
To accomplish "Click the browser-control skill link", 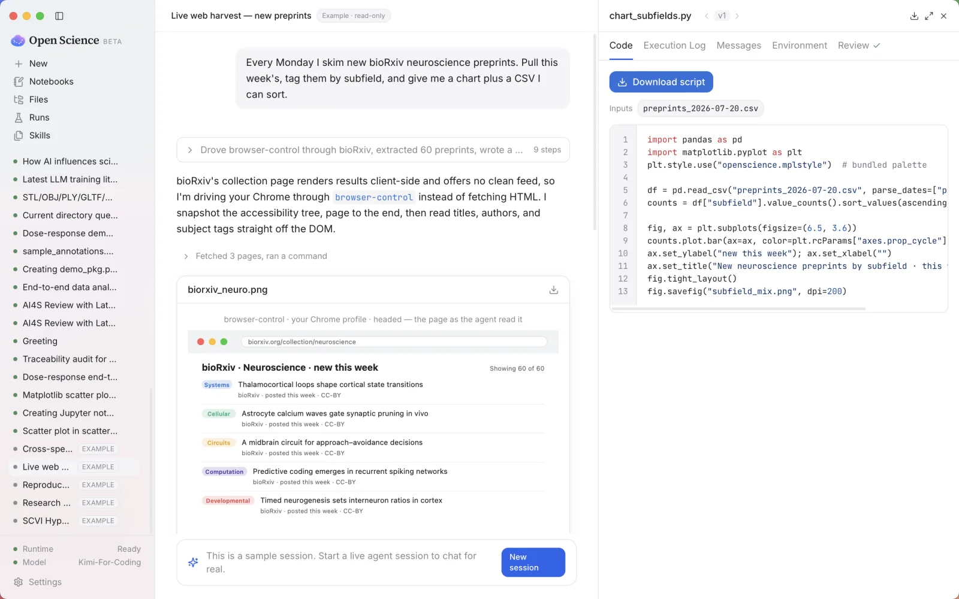I will click(373, 197).
